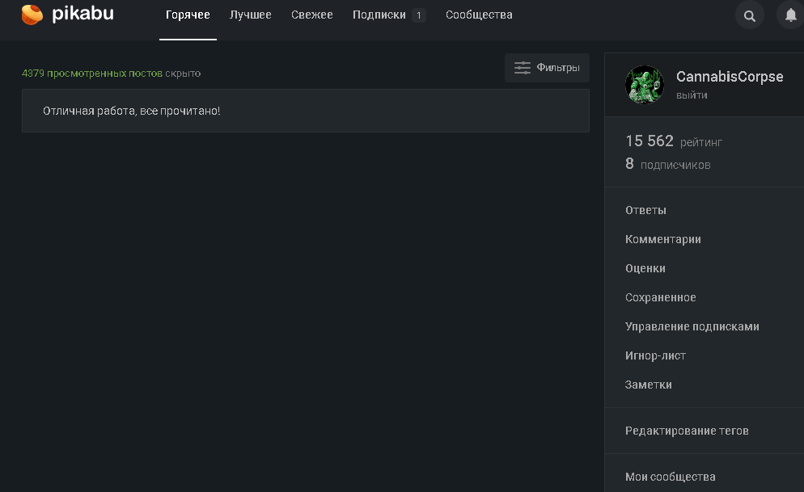Open the Ответы section
The height and width of the screenshot is (492, 804).
(x=645, y=210)
